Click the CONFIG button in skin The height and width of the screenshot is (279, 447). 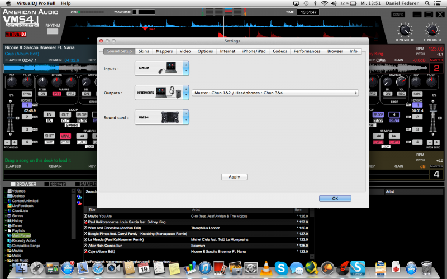pyautogui.click(x=398, y=15)
